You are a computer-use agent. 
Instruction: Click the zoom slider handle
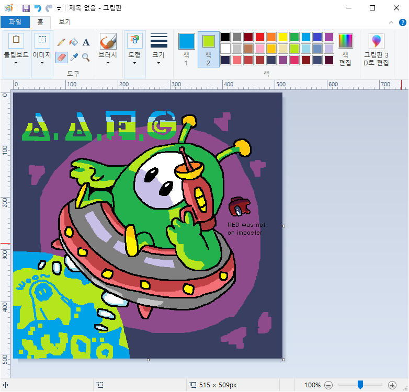[360, 385]
